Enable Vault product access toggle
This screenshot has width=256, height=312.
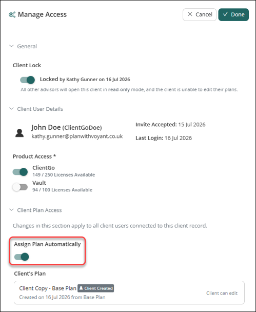point(20,187)
